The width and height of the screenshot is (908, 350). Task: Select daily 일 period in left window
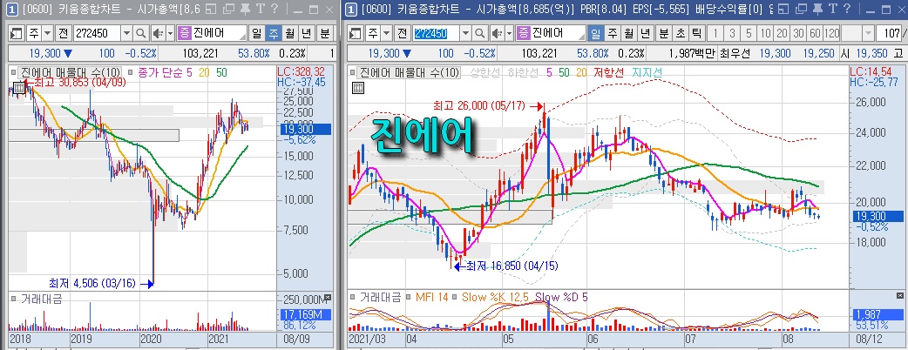(256, 33)
